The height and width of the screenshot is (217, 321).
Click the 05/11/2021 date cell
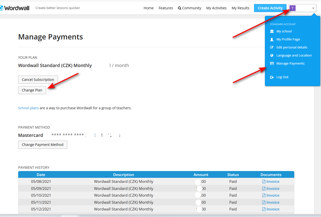tap(41, 202)
